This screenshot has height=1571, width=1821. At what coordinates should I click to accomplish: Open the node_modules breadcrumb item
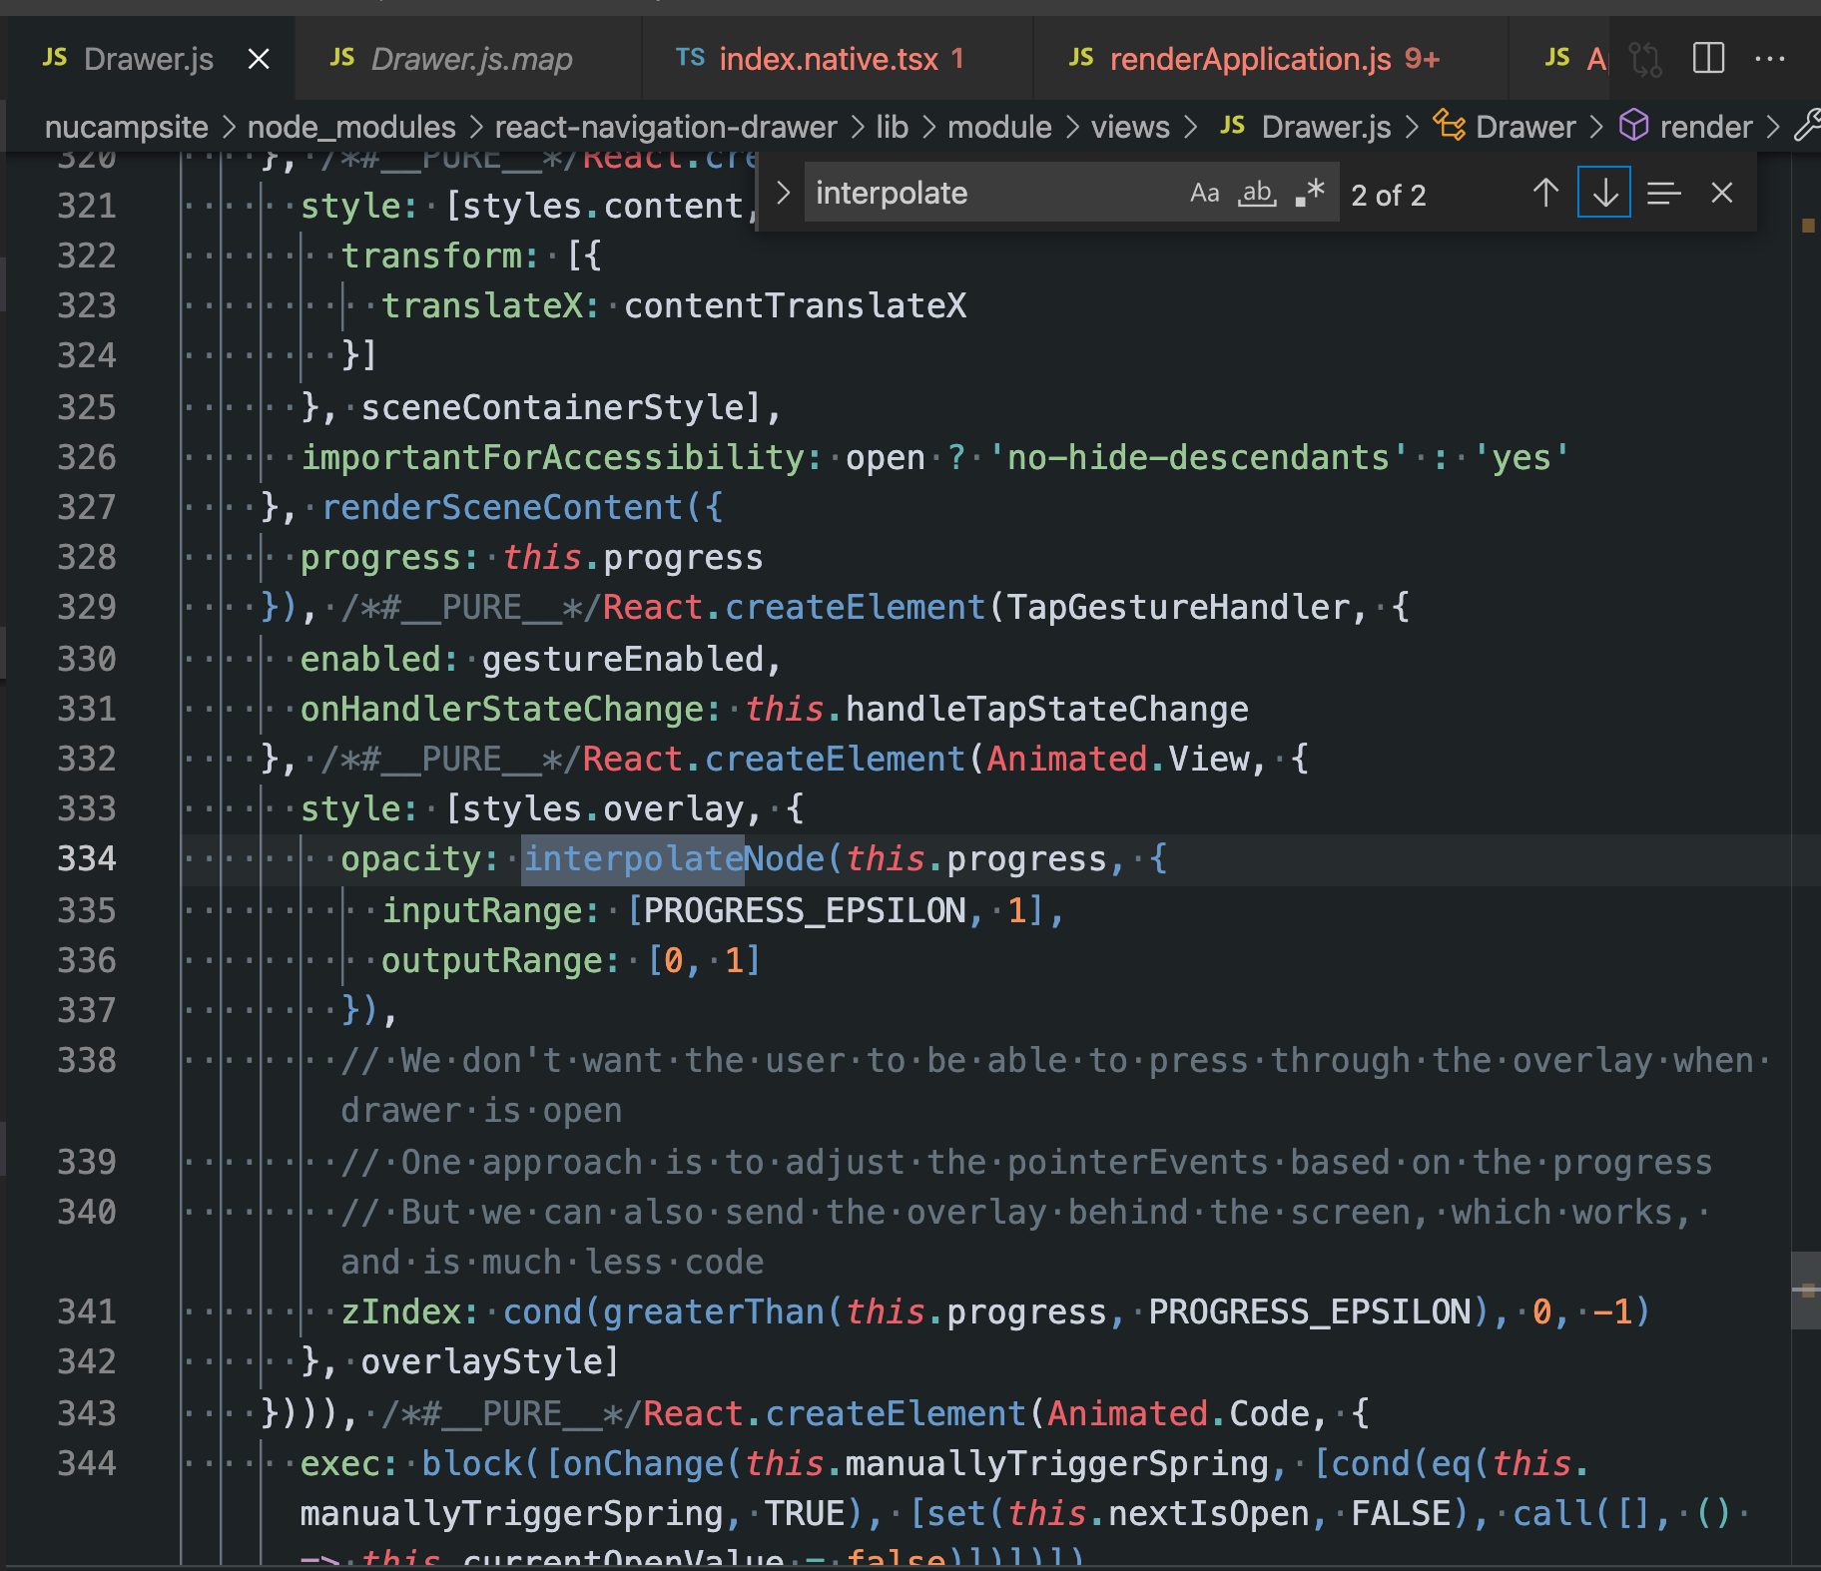[x=351, y=126]
